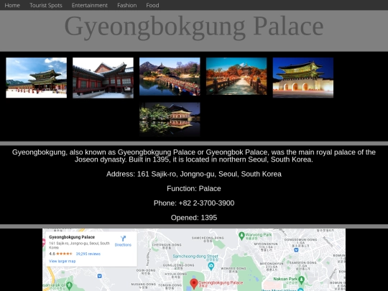Click the metro icon below the info card
Image resolution: width=388 pixels, height=291 pixels.
point(99,276)
